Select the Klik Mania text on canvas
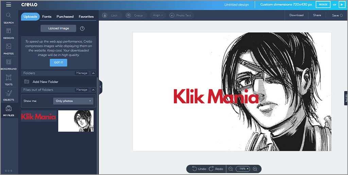This screenshot has height=175, width=348. (216, 96)
